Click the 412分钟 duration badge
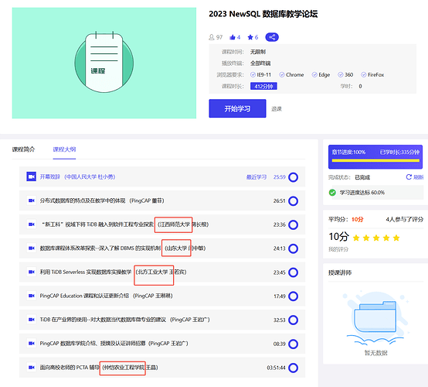Viewport: 428px width, 387px height. click(x=263, y=86)
